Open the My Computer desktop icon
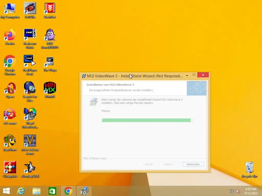The width and height of the screenshot is (262, 196). point(10,10)
